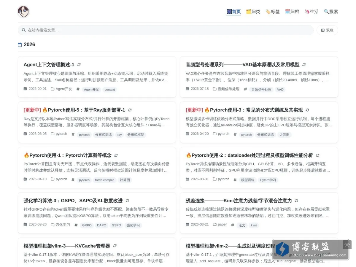
Task: Select the torch.compile tag
Action: click(x=104, y=180)
